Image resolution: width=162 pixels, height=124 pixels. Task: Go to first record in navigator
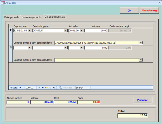(x=20, y=88)
